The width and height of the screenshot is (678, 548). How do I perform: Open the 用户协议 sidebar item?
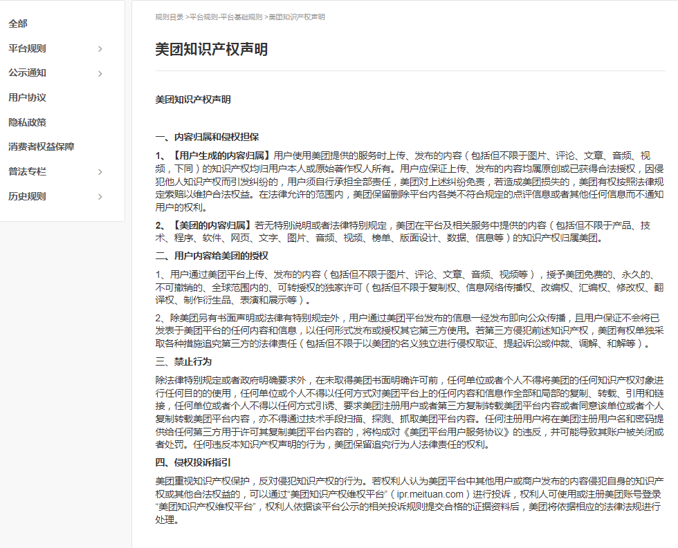click(27, 97)
